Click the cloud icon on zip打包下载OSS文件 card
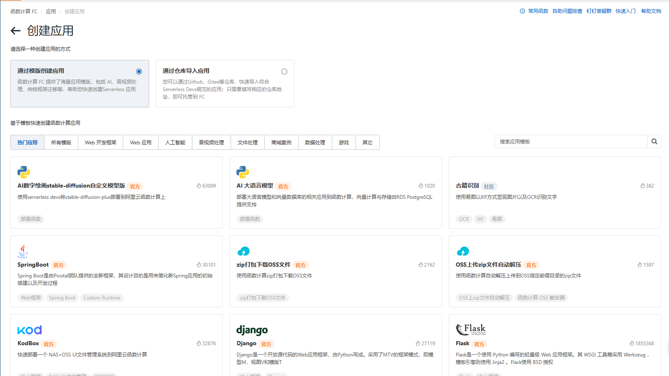Image resolution: width=669 pixels, height=376 pixels. pos(244,251)
